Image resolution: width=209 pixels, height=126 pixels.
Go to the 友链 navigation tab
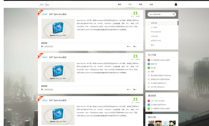(x=151, y=5)
